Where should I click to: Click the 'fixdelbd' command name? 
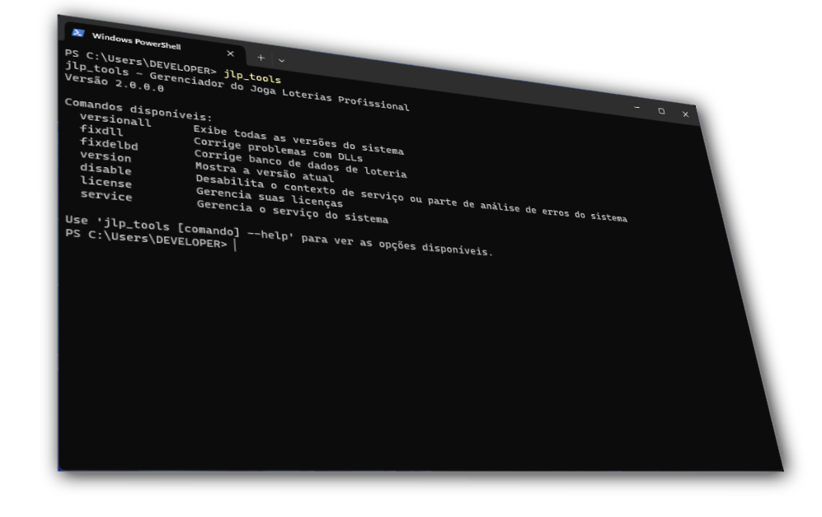(109, 143)
